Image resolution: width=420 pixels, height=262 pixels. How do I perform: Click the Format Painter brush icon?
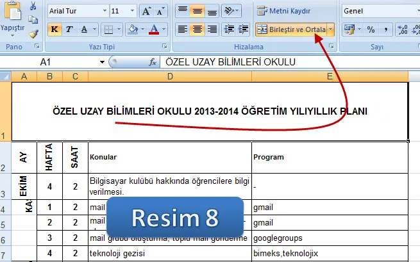coord(33,34)
